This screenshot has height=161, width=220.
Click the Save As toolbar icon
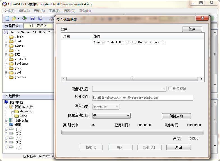point(40,18)
